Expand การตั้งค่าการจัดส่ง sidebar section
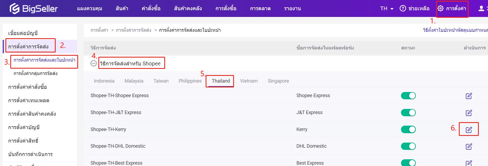The width and height of the screenshot is (488, 166). pyautogui.click(x=28, y=47)
